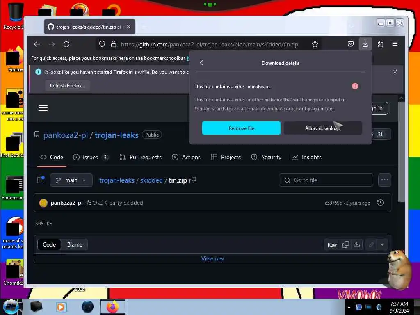Click the Allow download button
The image size is (420, 315).
[x=323, y=128]
